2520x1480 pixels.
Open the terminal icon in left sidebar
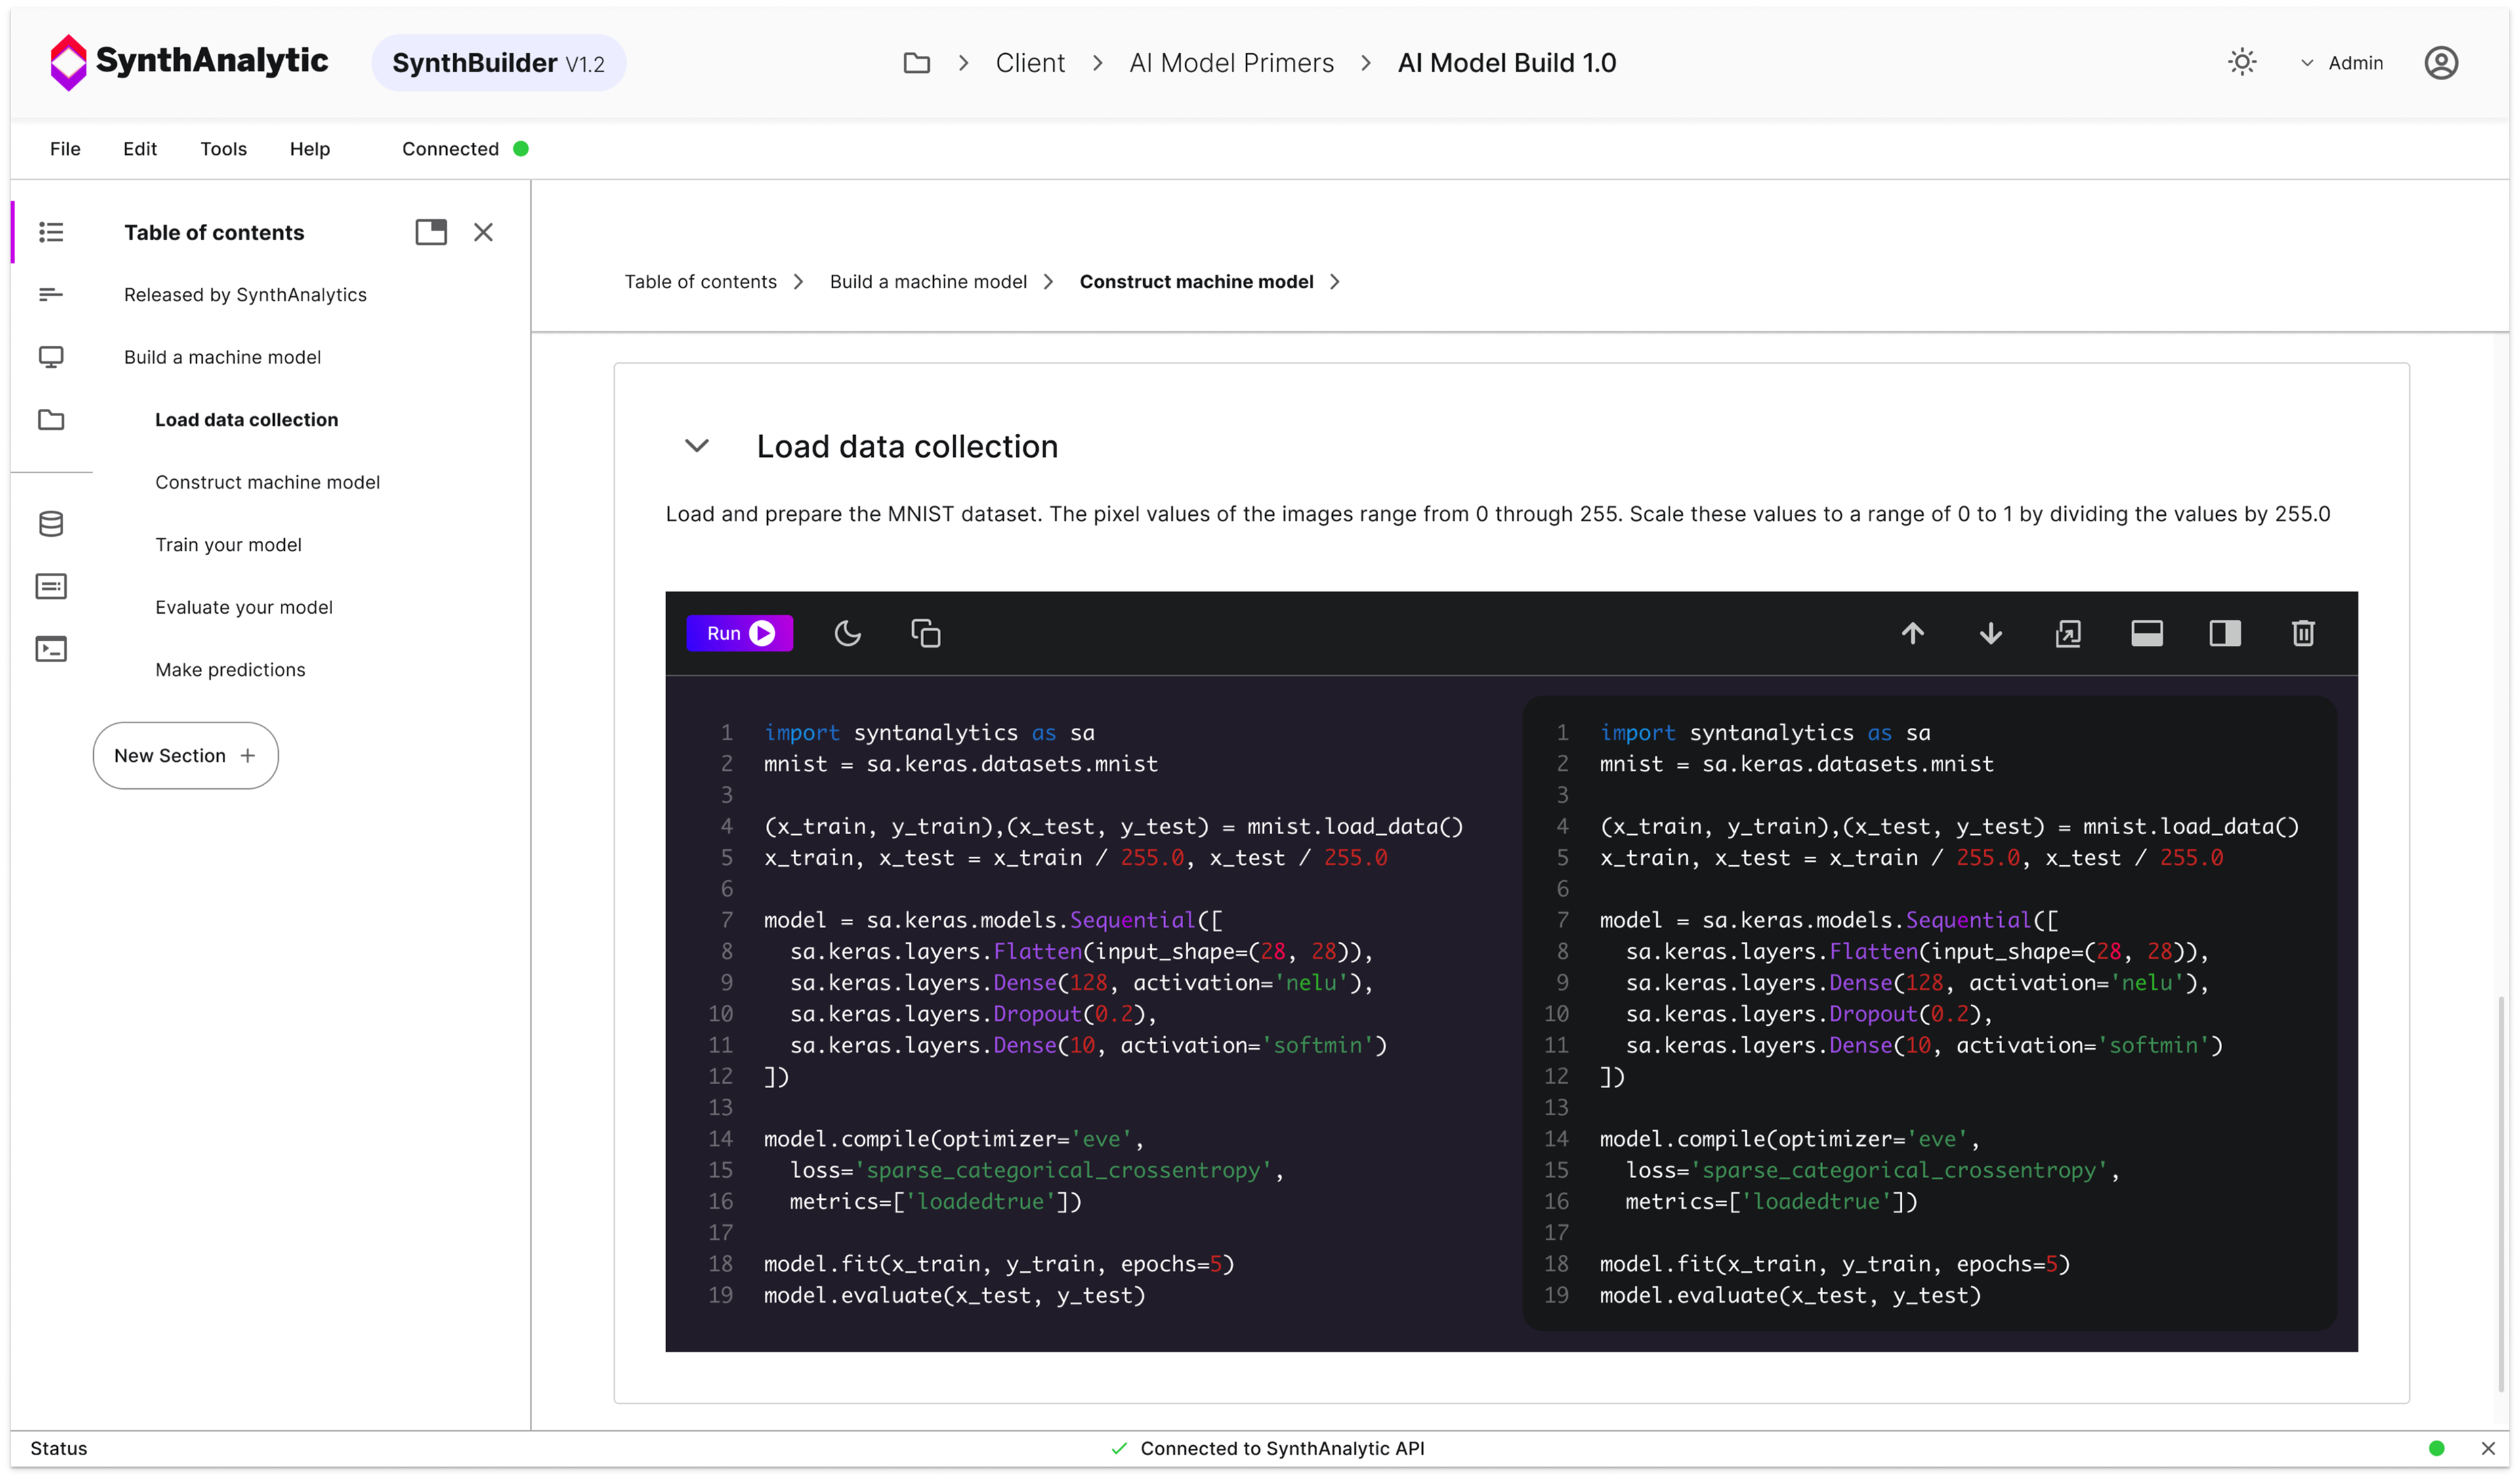pyautogui.click(x=51, y=649)
